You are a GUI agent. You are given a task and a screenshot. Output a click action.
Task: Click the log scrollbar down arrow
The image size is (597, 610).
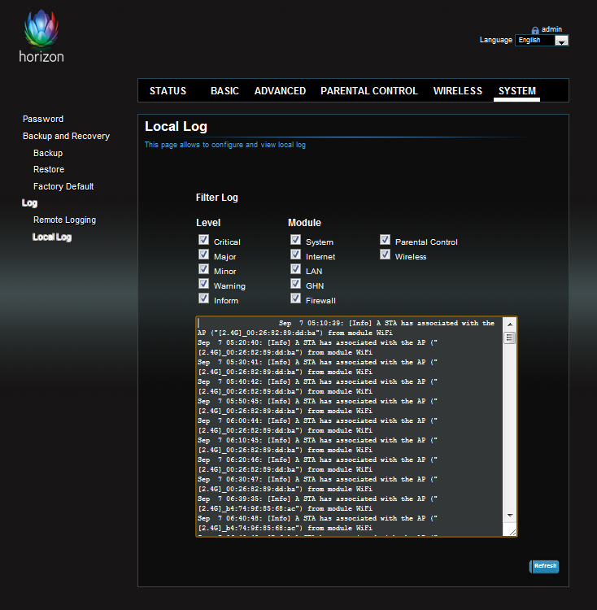coord(510,516)
